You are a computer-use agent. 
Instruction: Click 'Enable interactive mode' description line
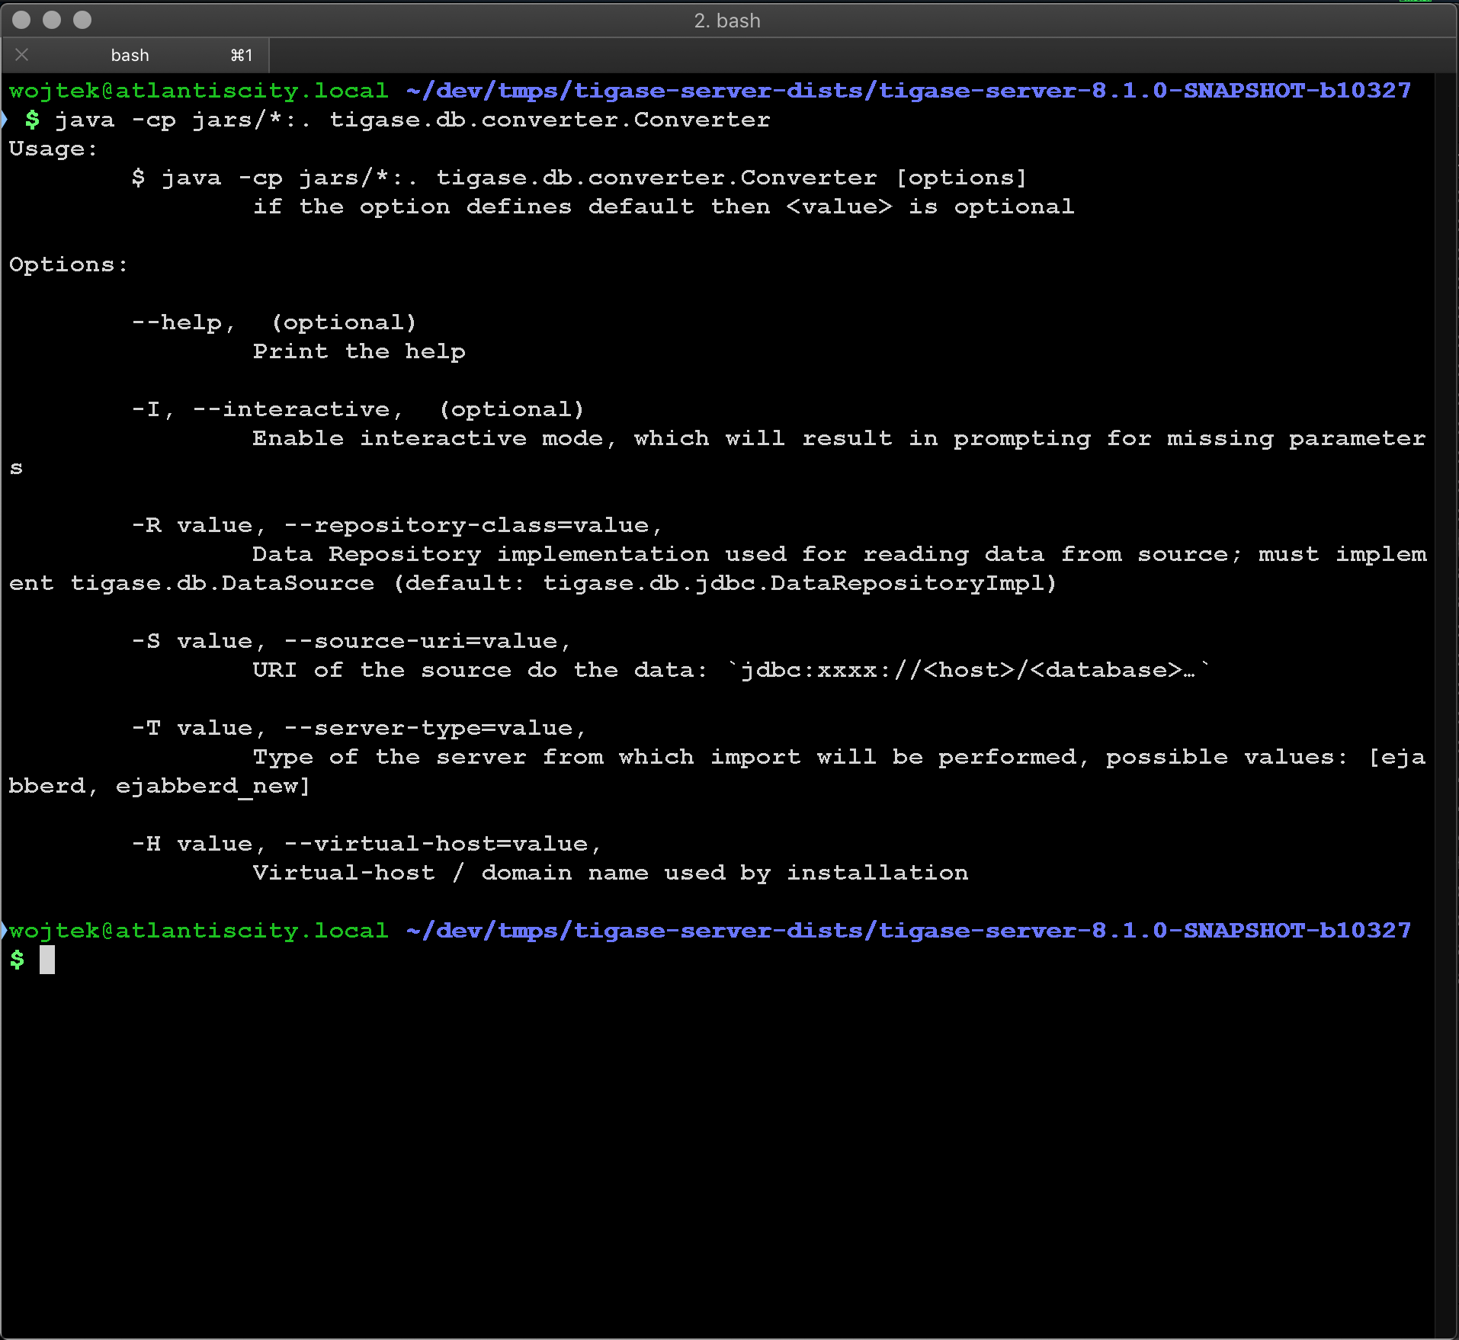[x=839, y=438]
